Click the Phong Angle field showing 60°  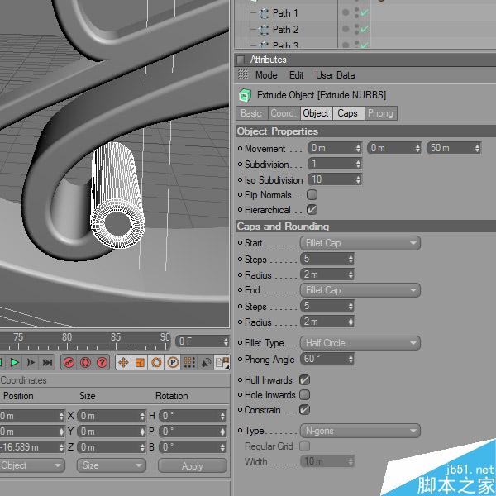pyautogui.click(x=327, y=359)
